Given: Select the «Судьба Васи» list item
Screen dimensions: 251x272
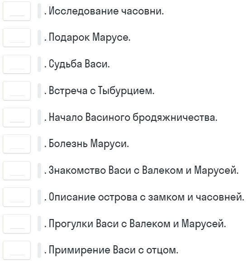Looking at the screenshot, I should tap(79, 64).
